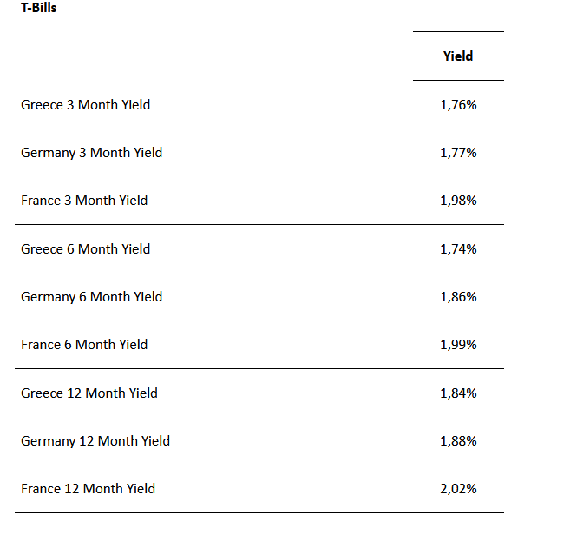
Task: Click the 1,88% yield value
Action: click(x=458, y=441)
